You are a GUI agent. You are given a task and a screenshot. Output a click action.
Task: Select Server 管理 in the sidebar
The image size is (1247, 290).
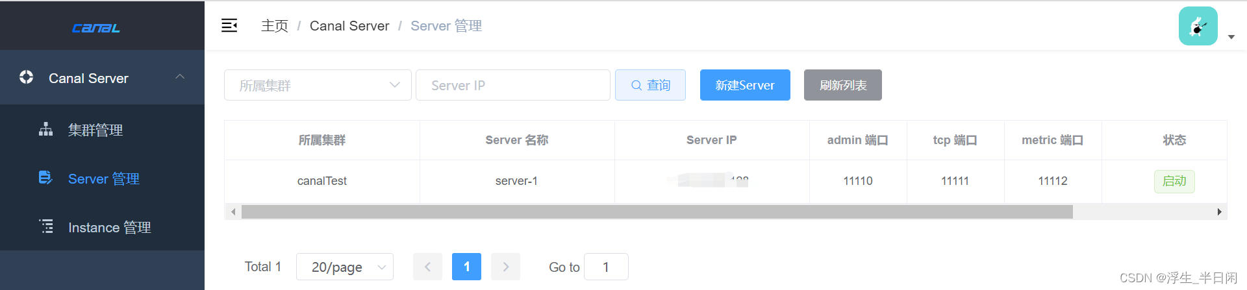coord(102,178)
